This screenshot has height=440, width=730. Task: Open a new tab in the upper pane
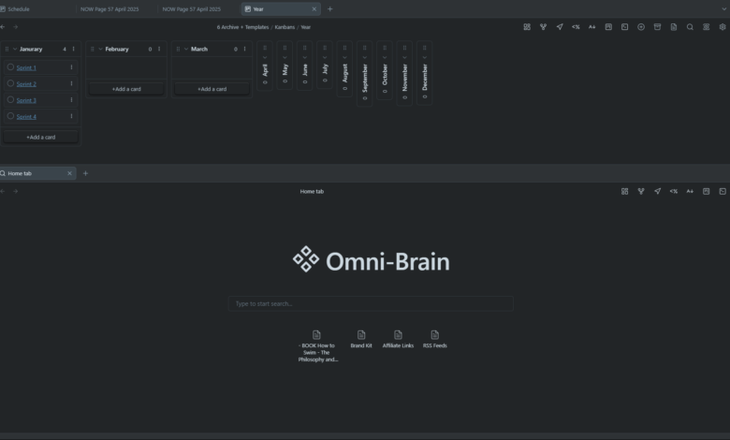[x=330, y=8]
